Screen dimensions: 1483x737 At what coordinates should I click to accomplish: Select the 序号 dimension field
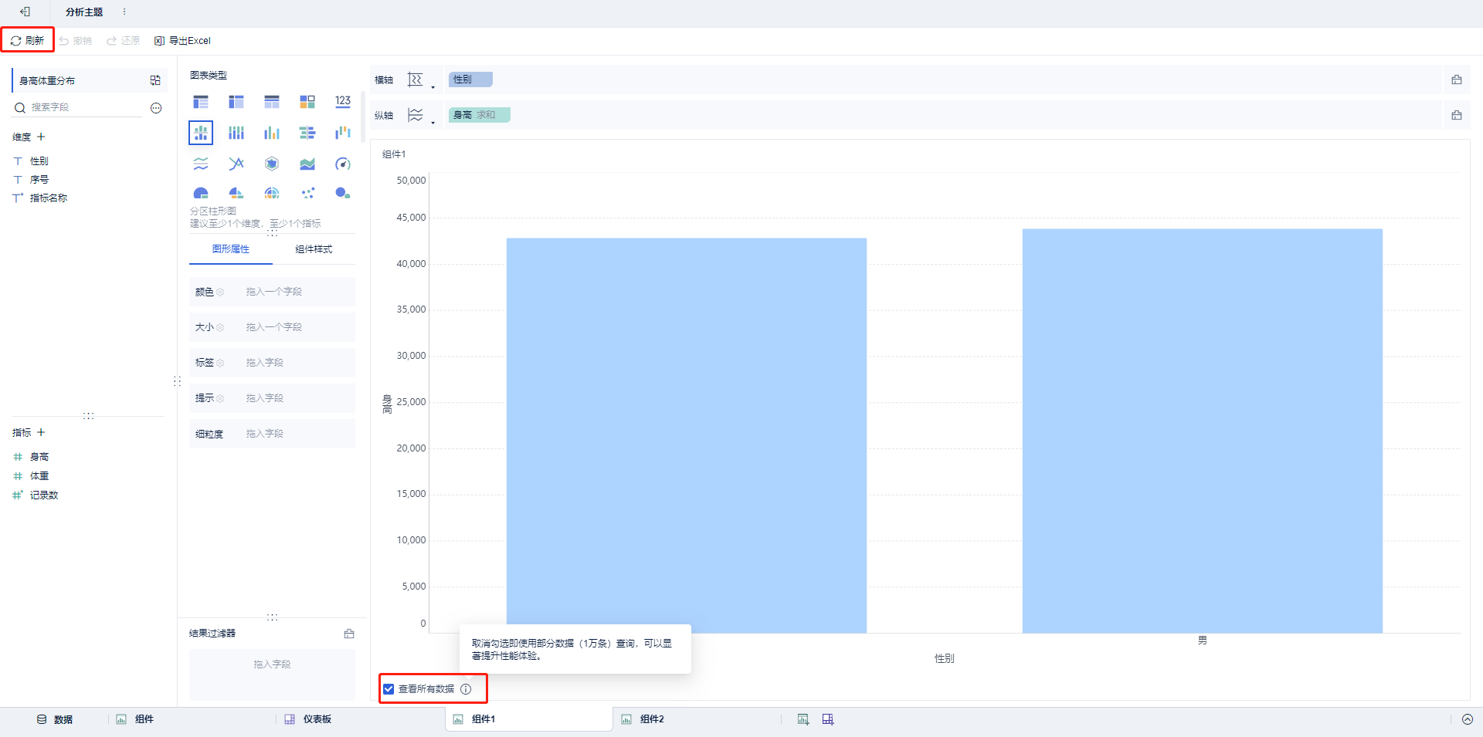[39, 180]
